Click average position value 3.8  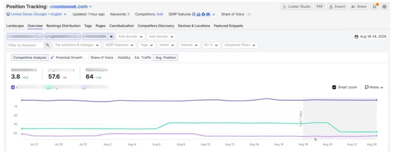pyautogui.click(x=15, y=77)
